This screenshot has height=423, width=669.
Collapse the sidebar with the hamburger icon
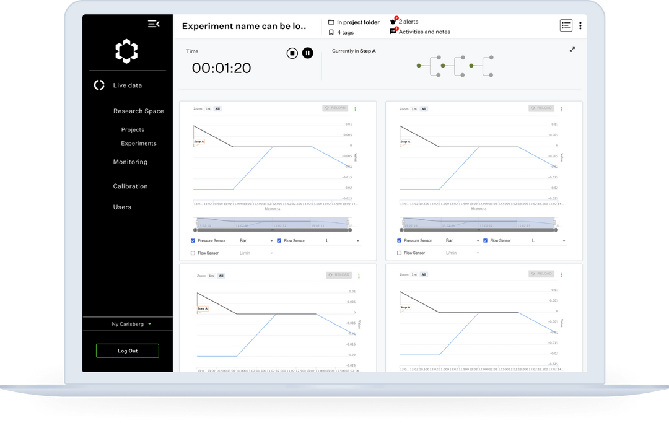(153, 24)
